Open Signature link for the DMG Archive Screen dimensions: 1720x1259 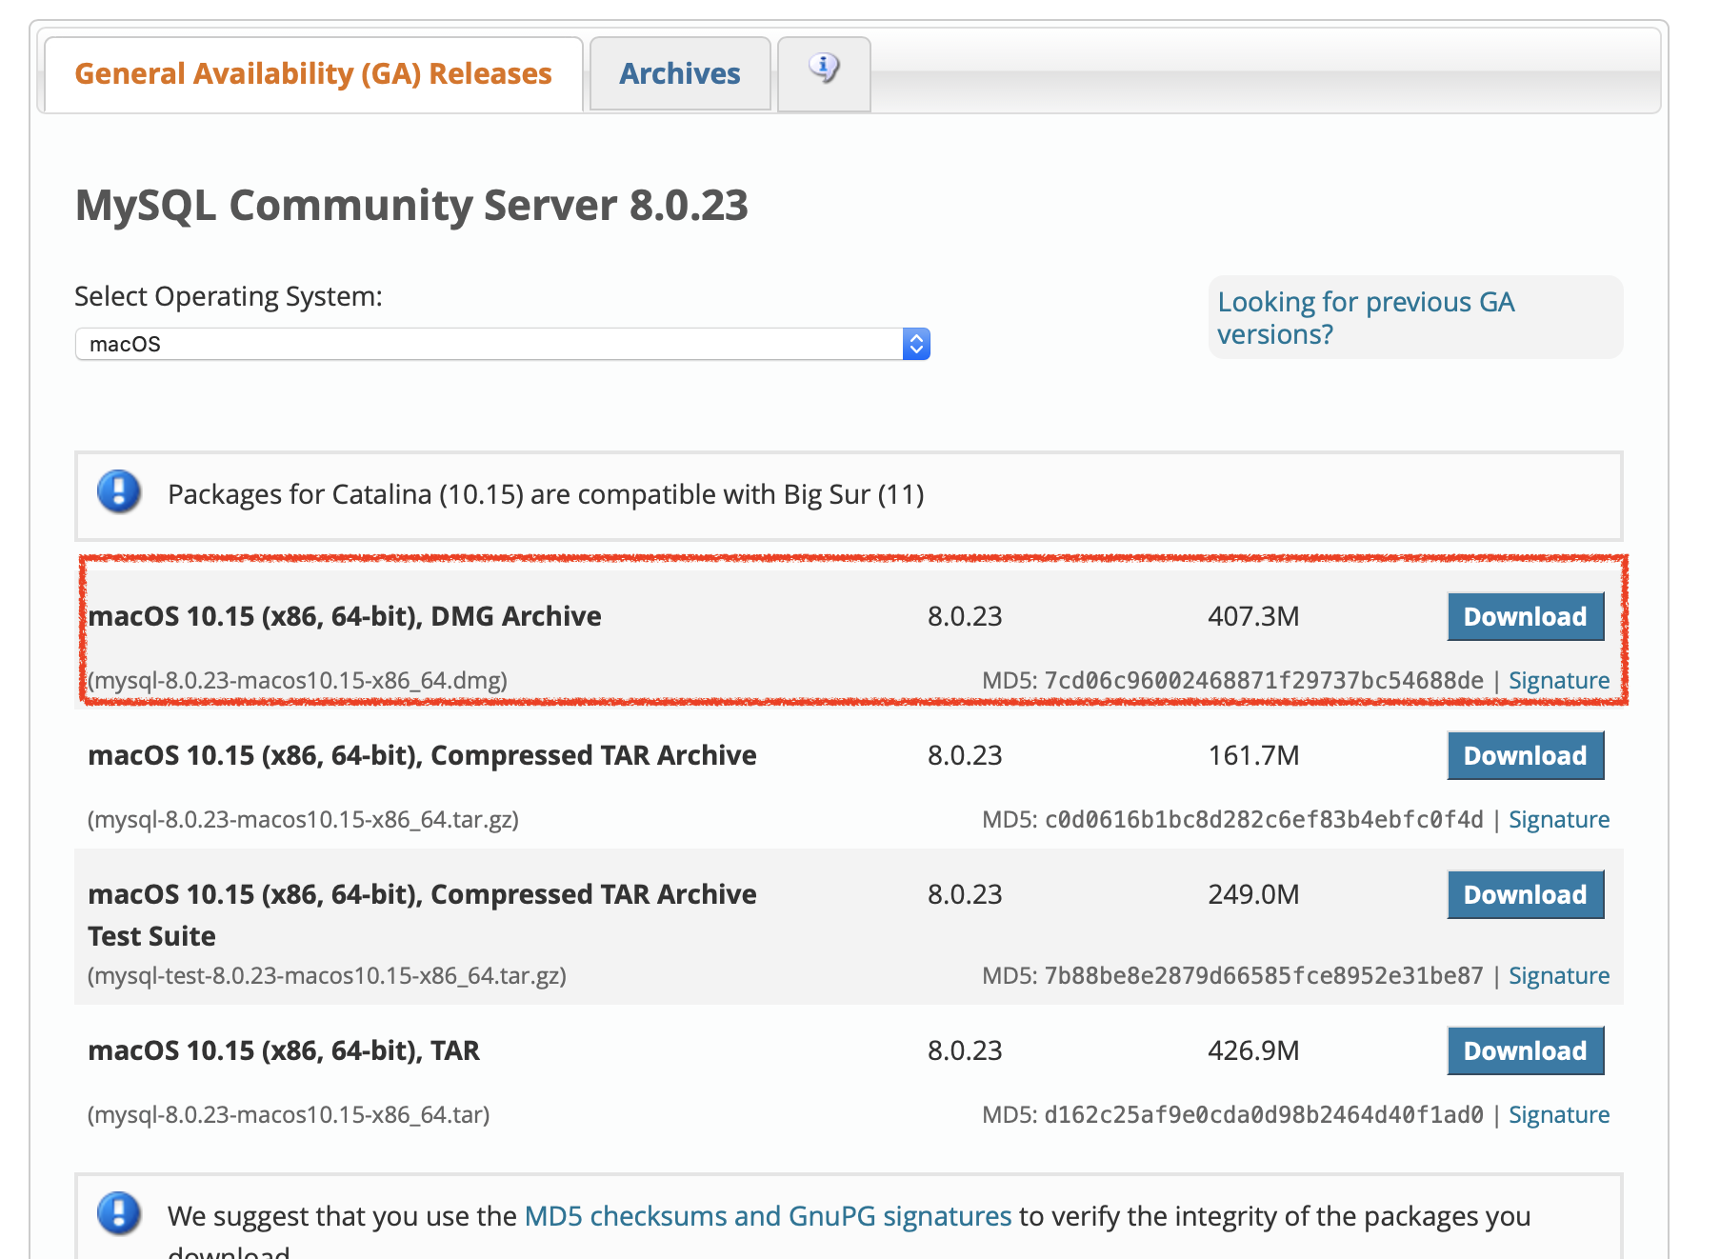point(1559,681)
